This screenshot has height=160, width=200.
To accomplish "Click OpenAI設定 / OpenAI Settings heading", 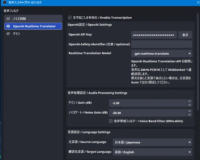I will [90, 25].
